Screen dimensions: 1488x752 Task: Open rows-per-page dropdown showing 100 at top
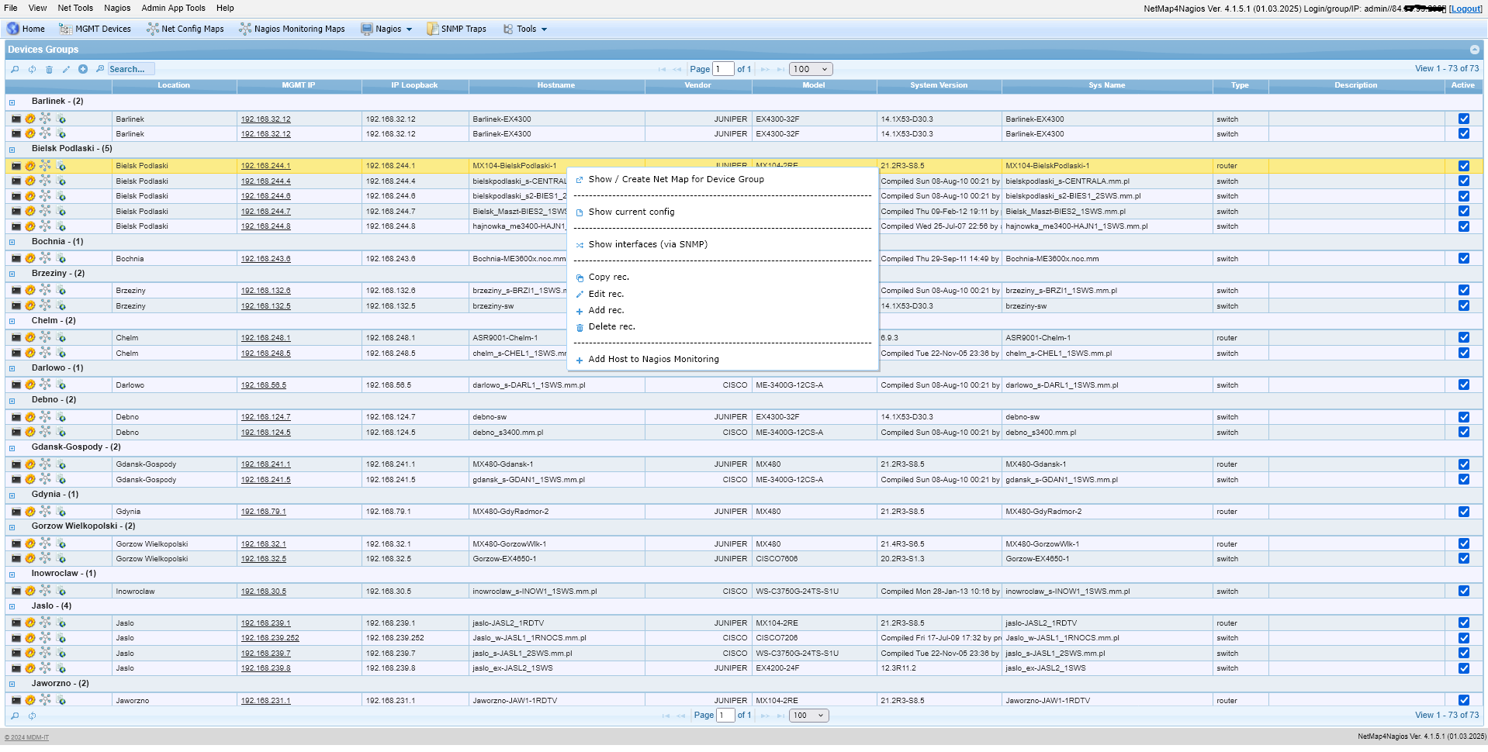point(811,69)
